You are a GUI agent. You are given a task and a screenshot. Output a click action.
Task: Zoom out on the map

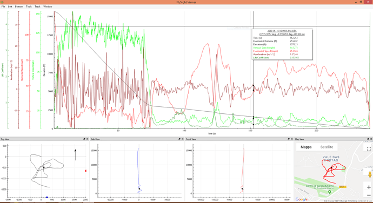369,195
